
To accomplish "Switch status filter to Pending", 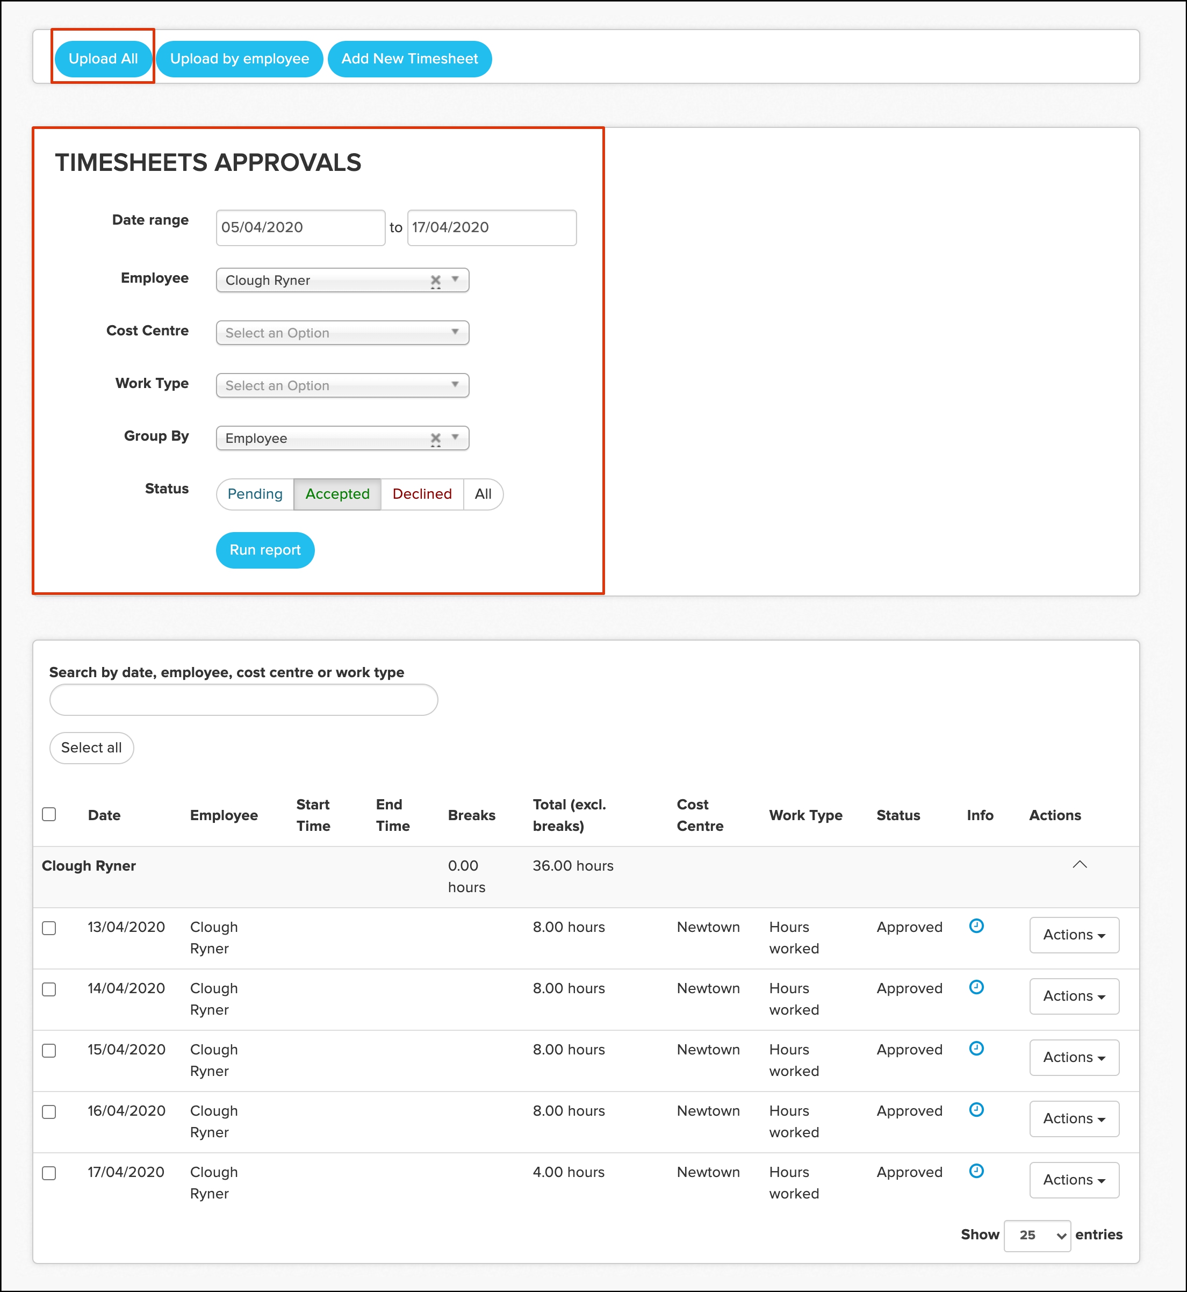I will [x=255, y=494].
